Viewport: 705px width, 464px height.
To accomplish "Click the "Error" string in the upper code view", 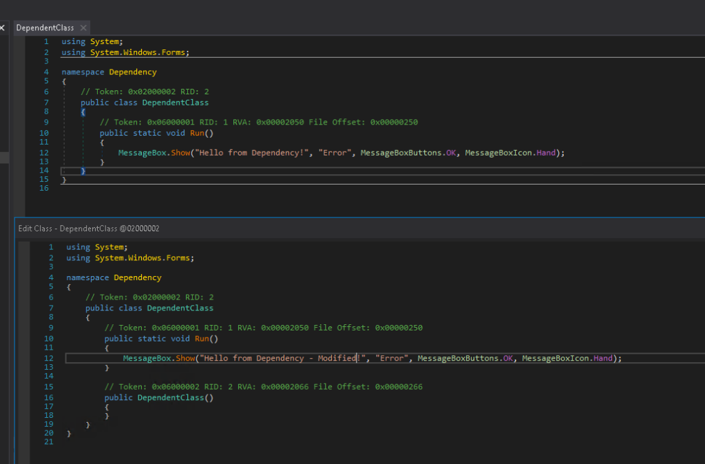I will pyautogui.click(x=335, y=153).
